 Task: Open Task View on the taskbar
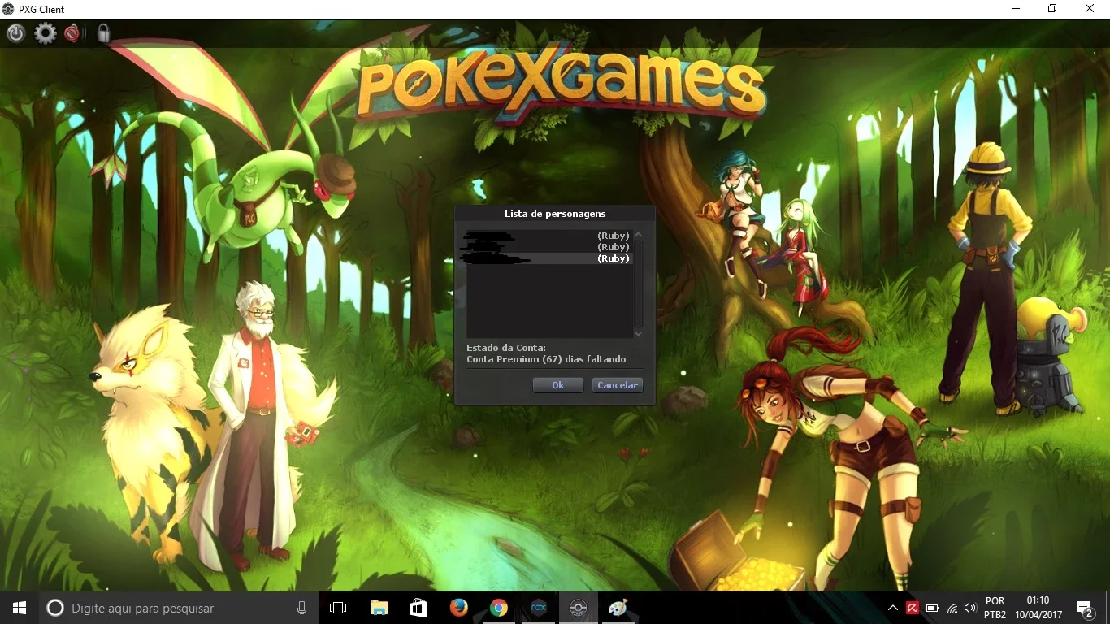(x=338, y=608)
